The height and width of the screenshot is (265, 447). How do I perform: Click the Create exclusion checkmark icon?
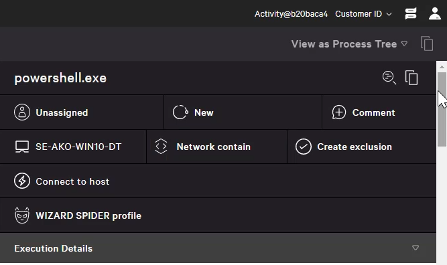[304, 147]
